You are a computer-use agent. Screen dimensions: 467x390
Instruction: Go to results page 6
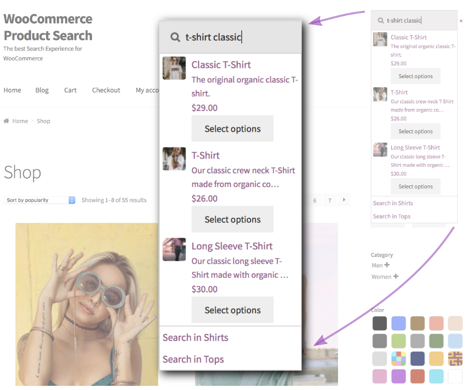click(x=315, y=200)
